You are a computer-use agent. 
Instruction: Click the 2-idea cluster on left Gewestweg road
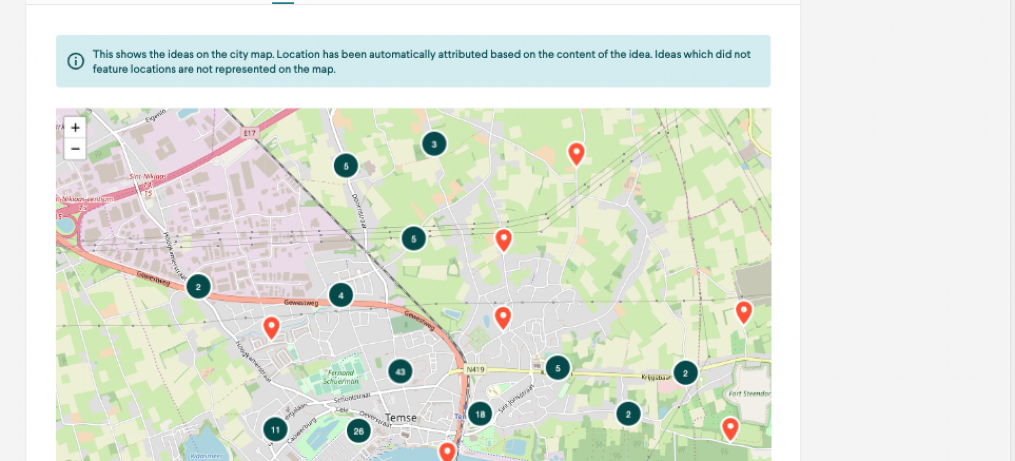point(198,287)
